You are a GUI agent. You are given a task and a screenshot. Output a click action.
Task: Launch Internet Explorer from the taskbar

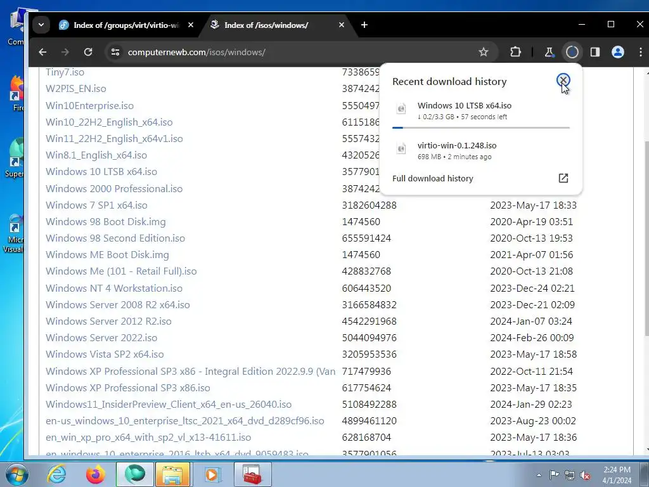(56, 474)
